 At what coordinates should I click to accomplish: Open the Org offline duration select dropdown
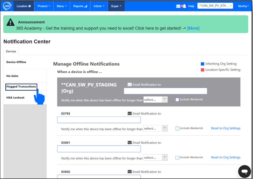[156, 100]
